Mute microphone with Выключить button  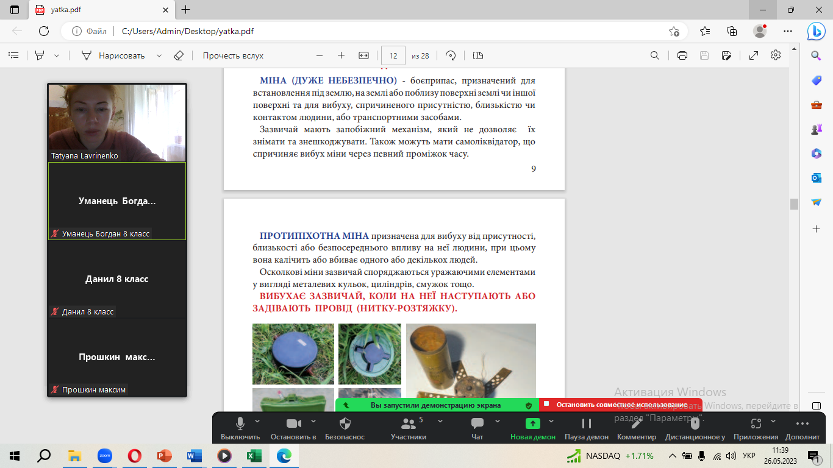(240, 428)
